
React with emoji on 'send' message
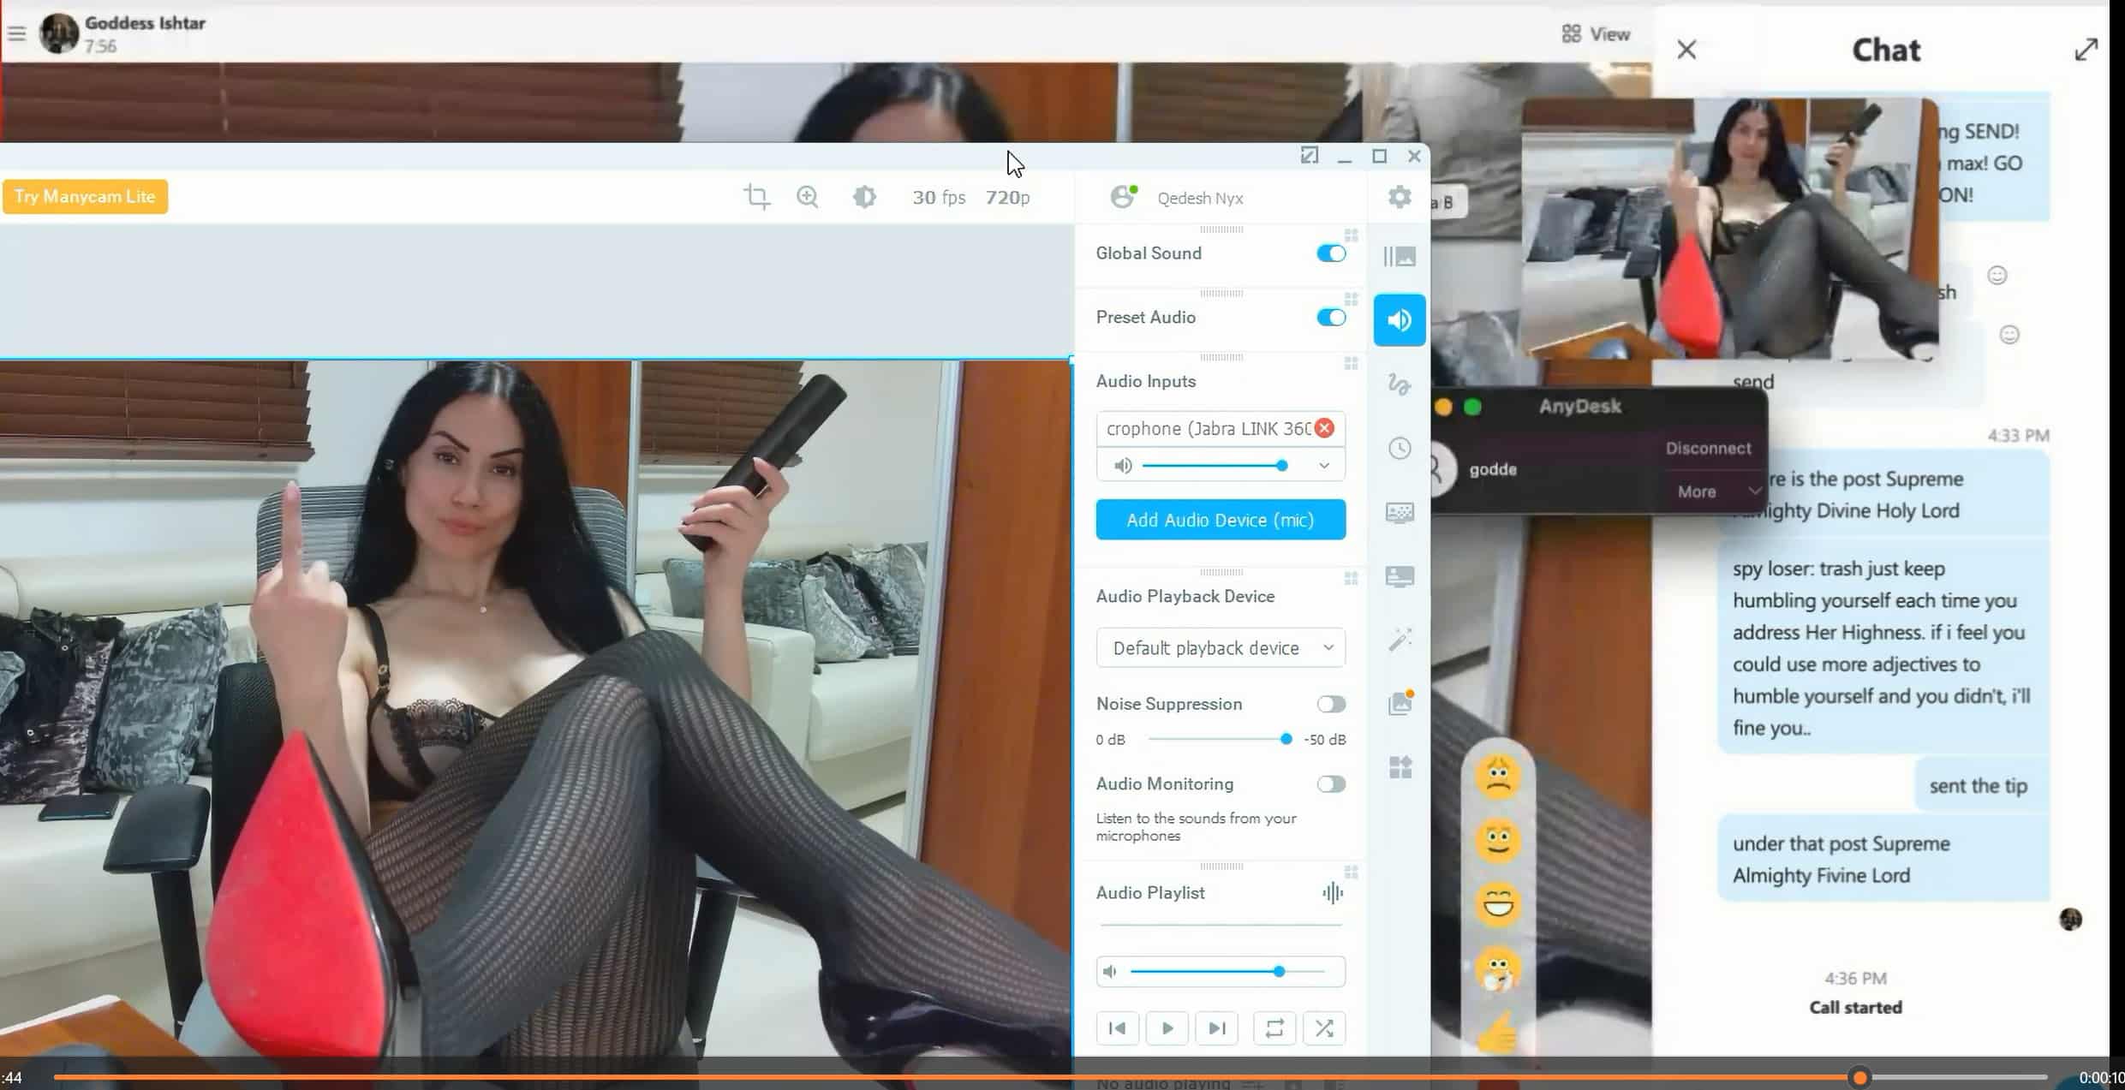[2009, 334]
